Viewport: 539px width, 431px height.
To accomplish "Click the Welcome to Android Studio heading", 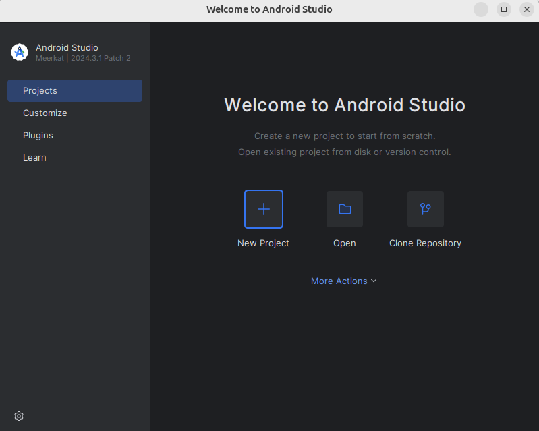I will [x=345, y=105].
